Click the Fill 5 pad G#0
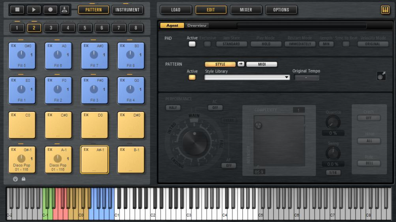This screenshot has width=396, height=222. coord(22,56)
